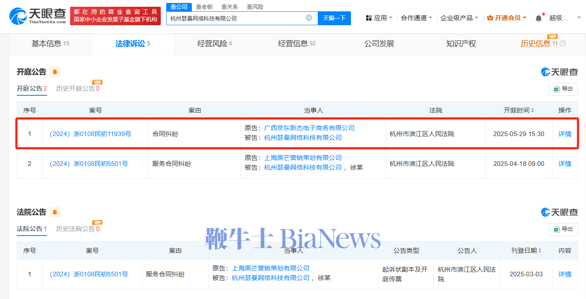The width and height of the screenshot is (586, 299).
Task: Click the 案号 header in 开庭公告 table
Action: coord(95,110)
